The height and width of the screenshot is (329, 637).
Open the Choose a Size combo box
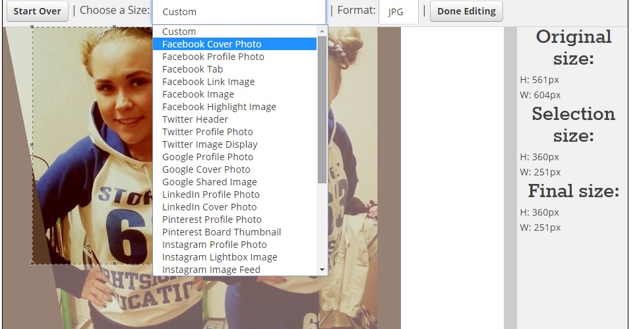click(239, 12)
